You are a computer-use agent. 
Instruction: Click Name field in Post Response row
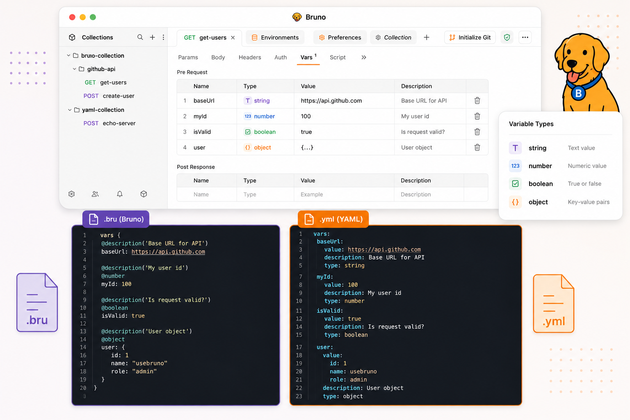coord(207,194)
